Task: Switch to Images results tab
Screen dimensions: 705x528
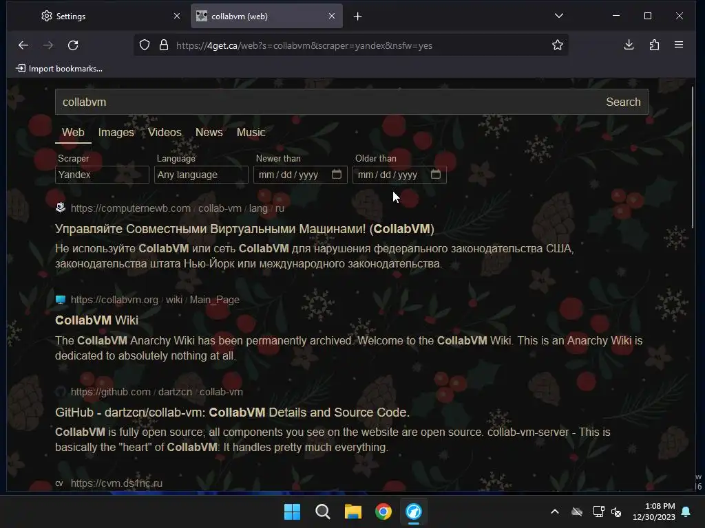Action: 116,133
